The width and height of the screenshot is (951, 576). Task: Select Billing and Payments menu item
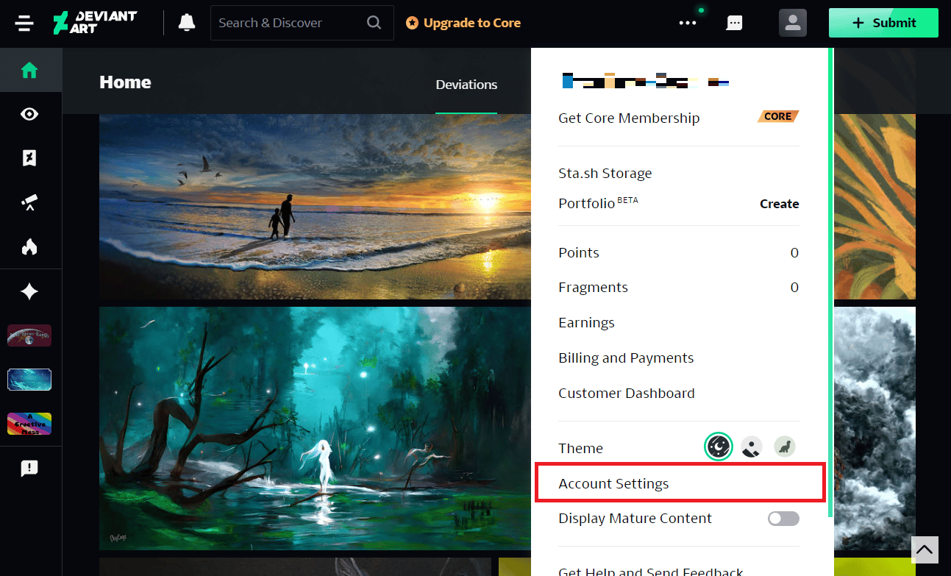[626, 358]
